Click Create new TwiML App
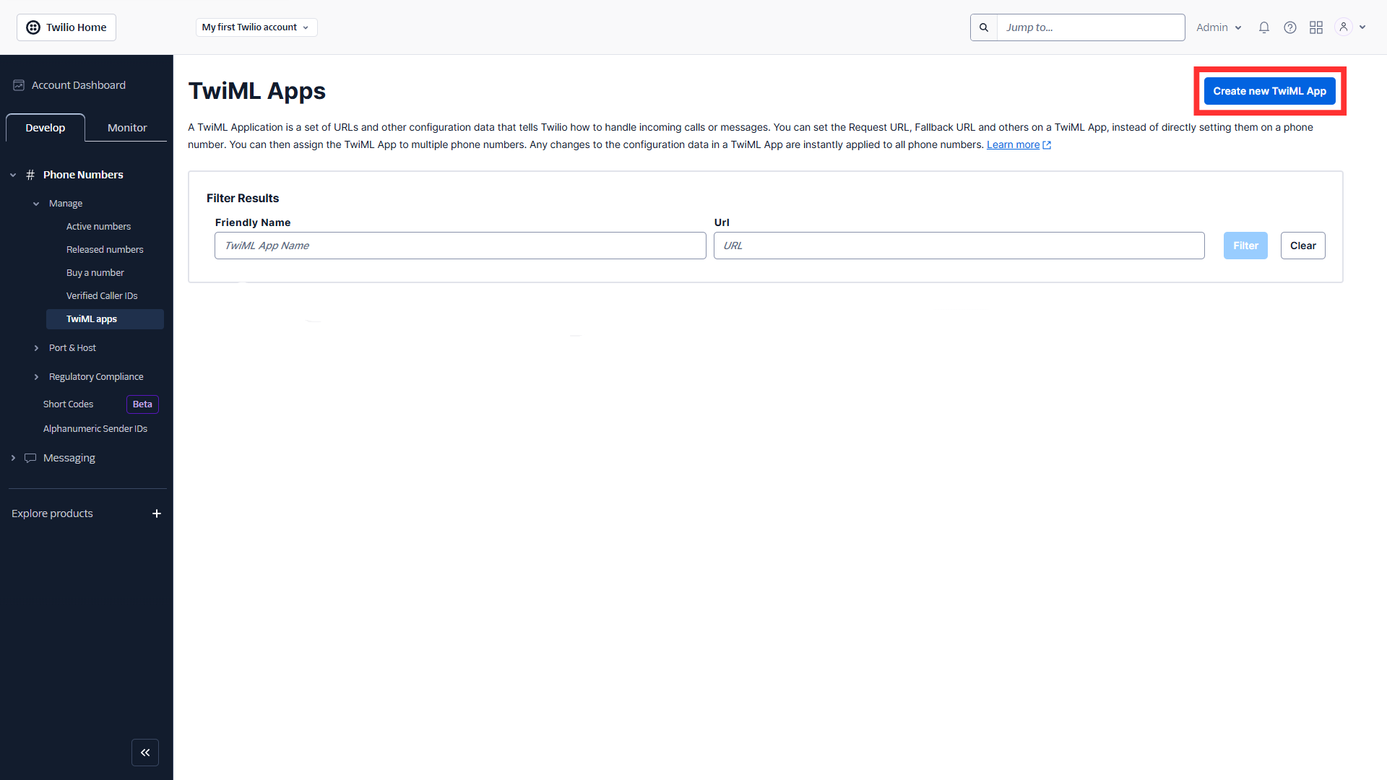 pyautogui.click(x=1269, y=91)
